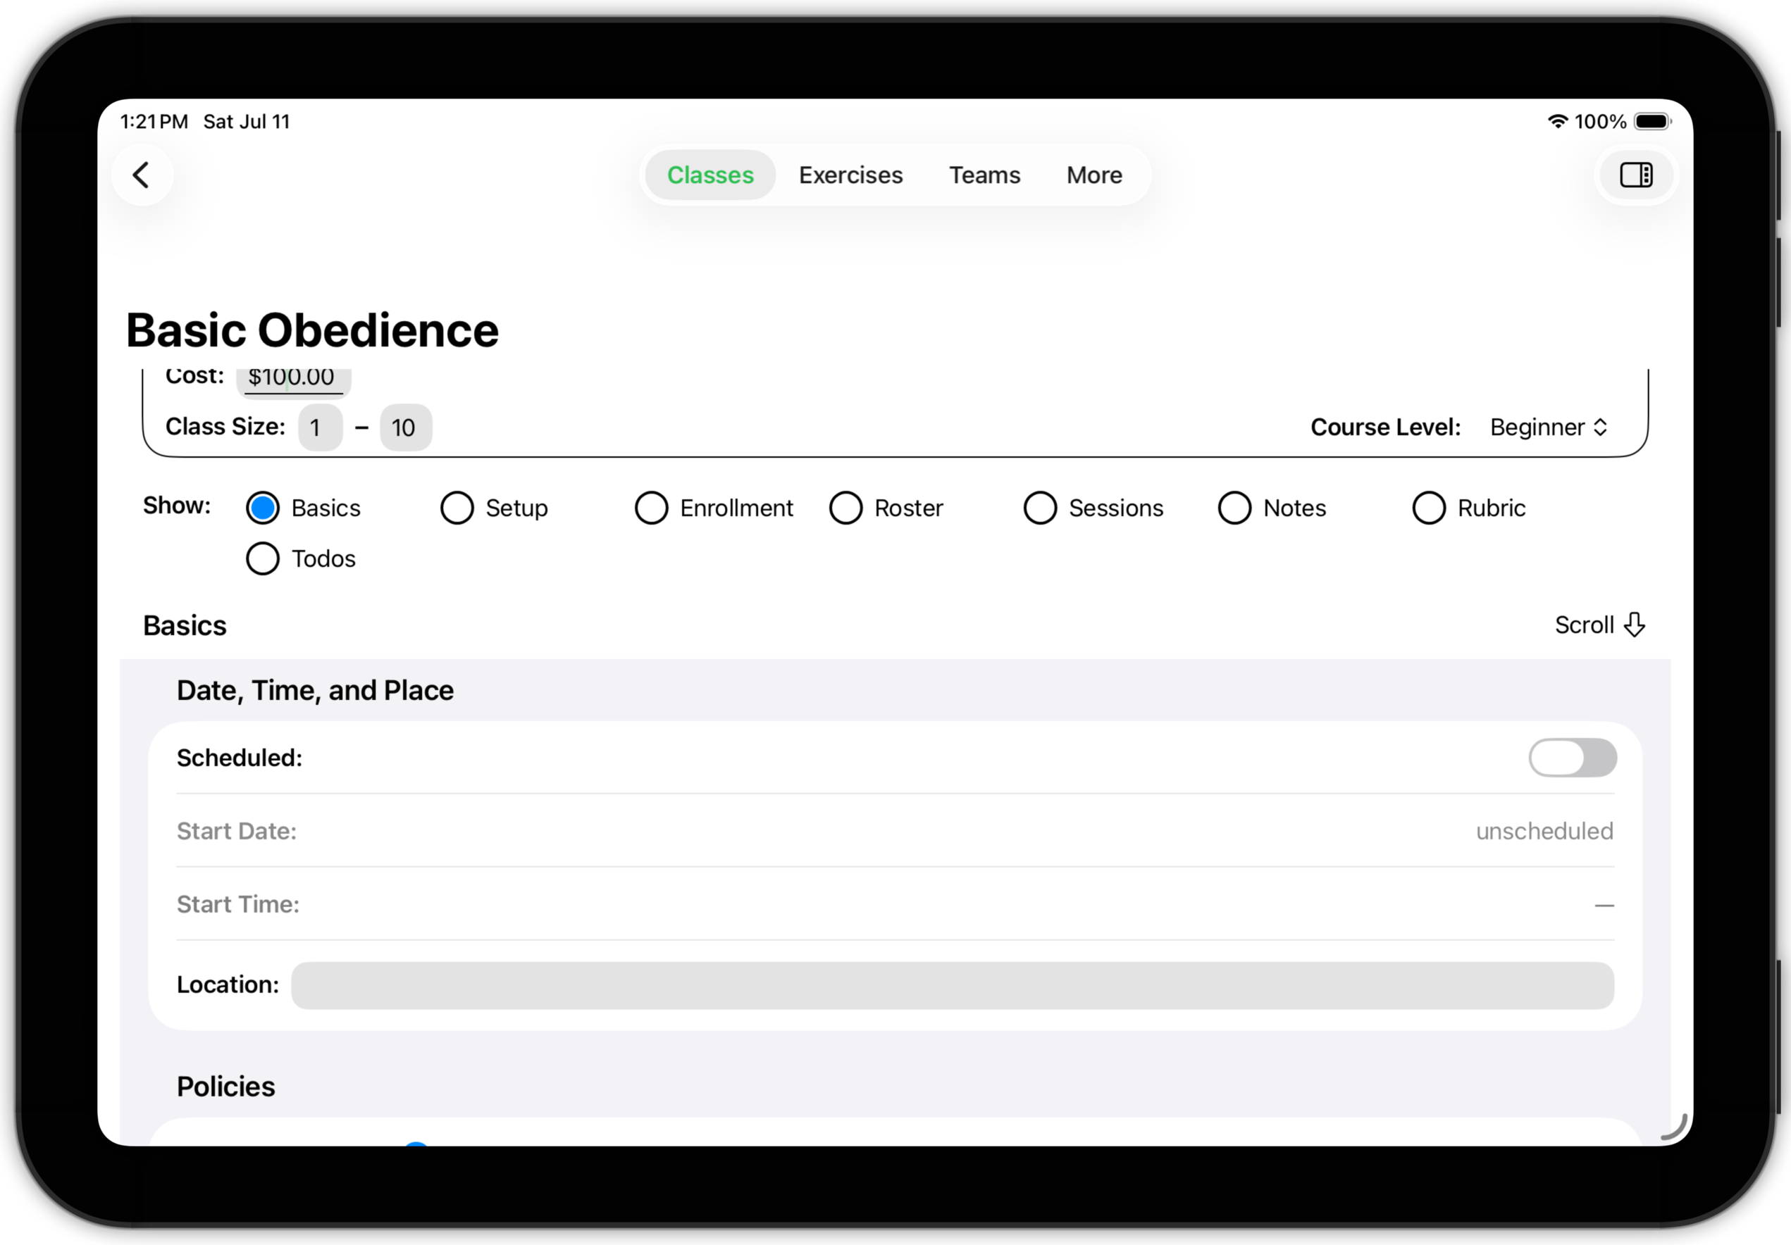1791x1245 pixels.
Task: Switch to the Teams tab
Action: (x=984, y=175)
